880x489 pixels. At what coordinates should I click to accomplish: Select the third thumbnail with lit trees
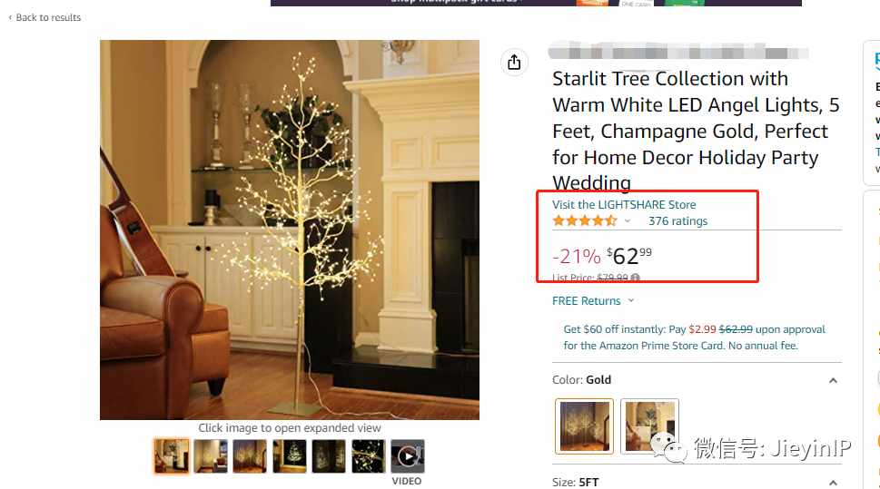pos(251,456)
